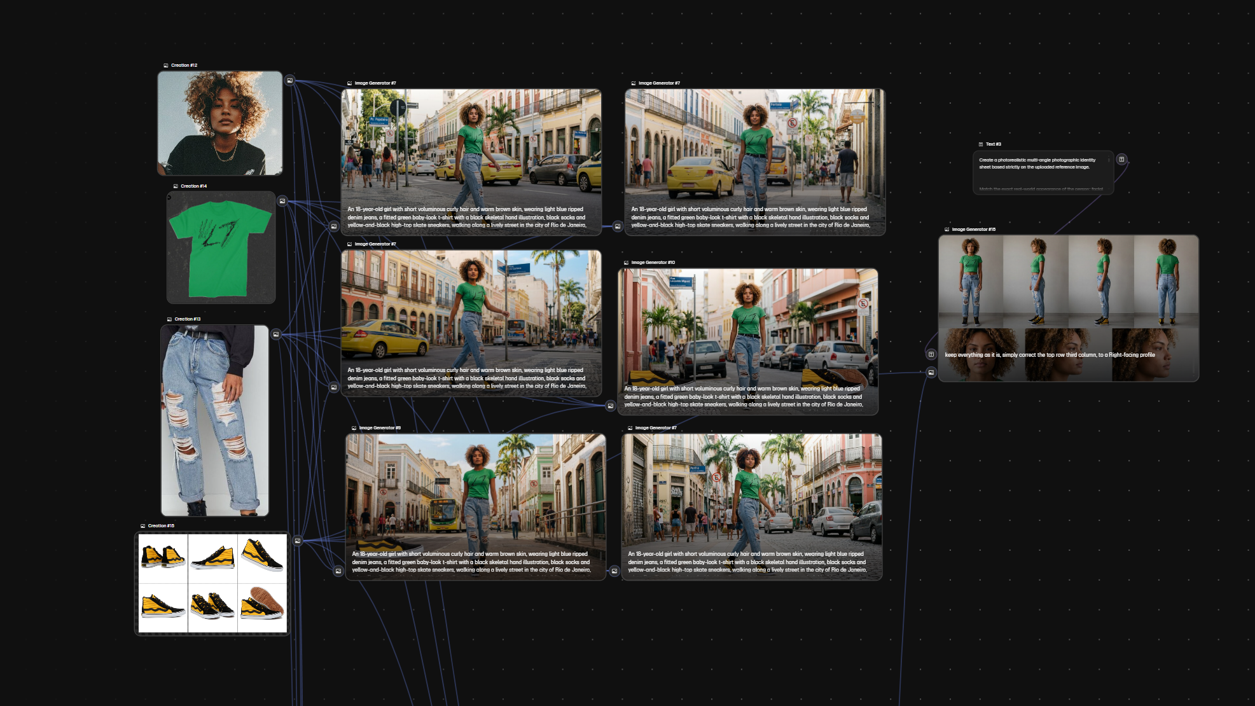Click the Right-facing profile prompt in Image Generator #15
The image size is (1255, 706).
pyautogui.click(x=1050, y=355)
